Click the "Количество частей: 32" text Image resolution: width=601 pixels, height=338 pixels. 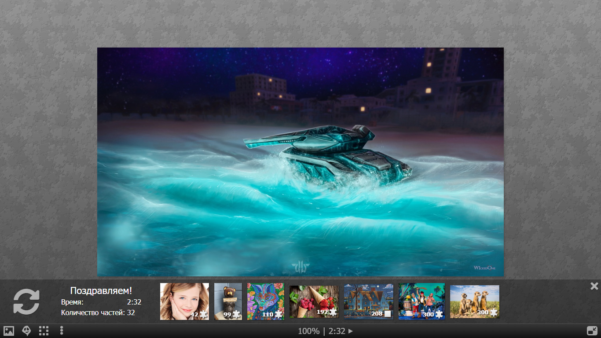click(x=98, y=313)
